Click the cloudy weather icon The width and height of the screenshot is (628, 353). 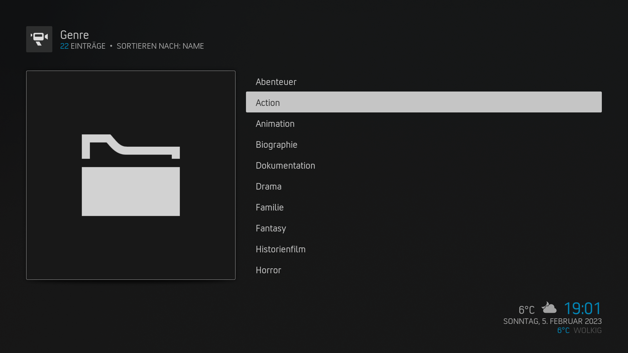[549, 308]
